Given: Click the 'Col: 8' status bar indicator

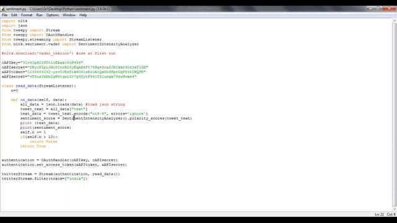Looking at the screenshot, I should (391, 214).
